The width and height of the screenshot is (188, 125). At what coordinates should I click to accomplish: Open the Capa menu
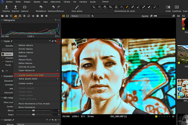pos(45,2)
